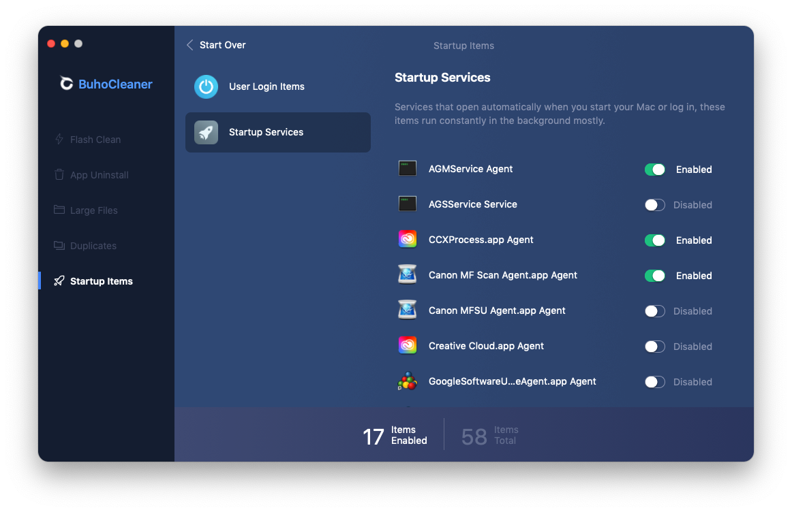Click the Creative Cloud.app Agent name
The height and width of the screenshot is (512, 792).
click(x=486, y=346)
